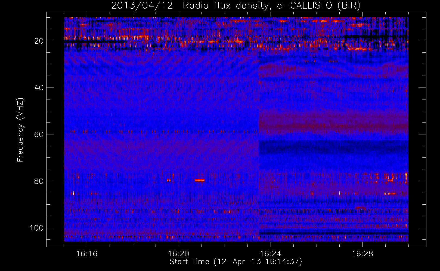Click the '40' frequency tick label
This screenshot has width=440, height=271.
pos(39,88)
